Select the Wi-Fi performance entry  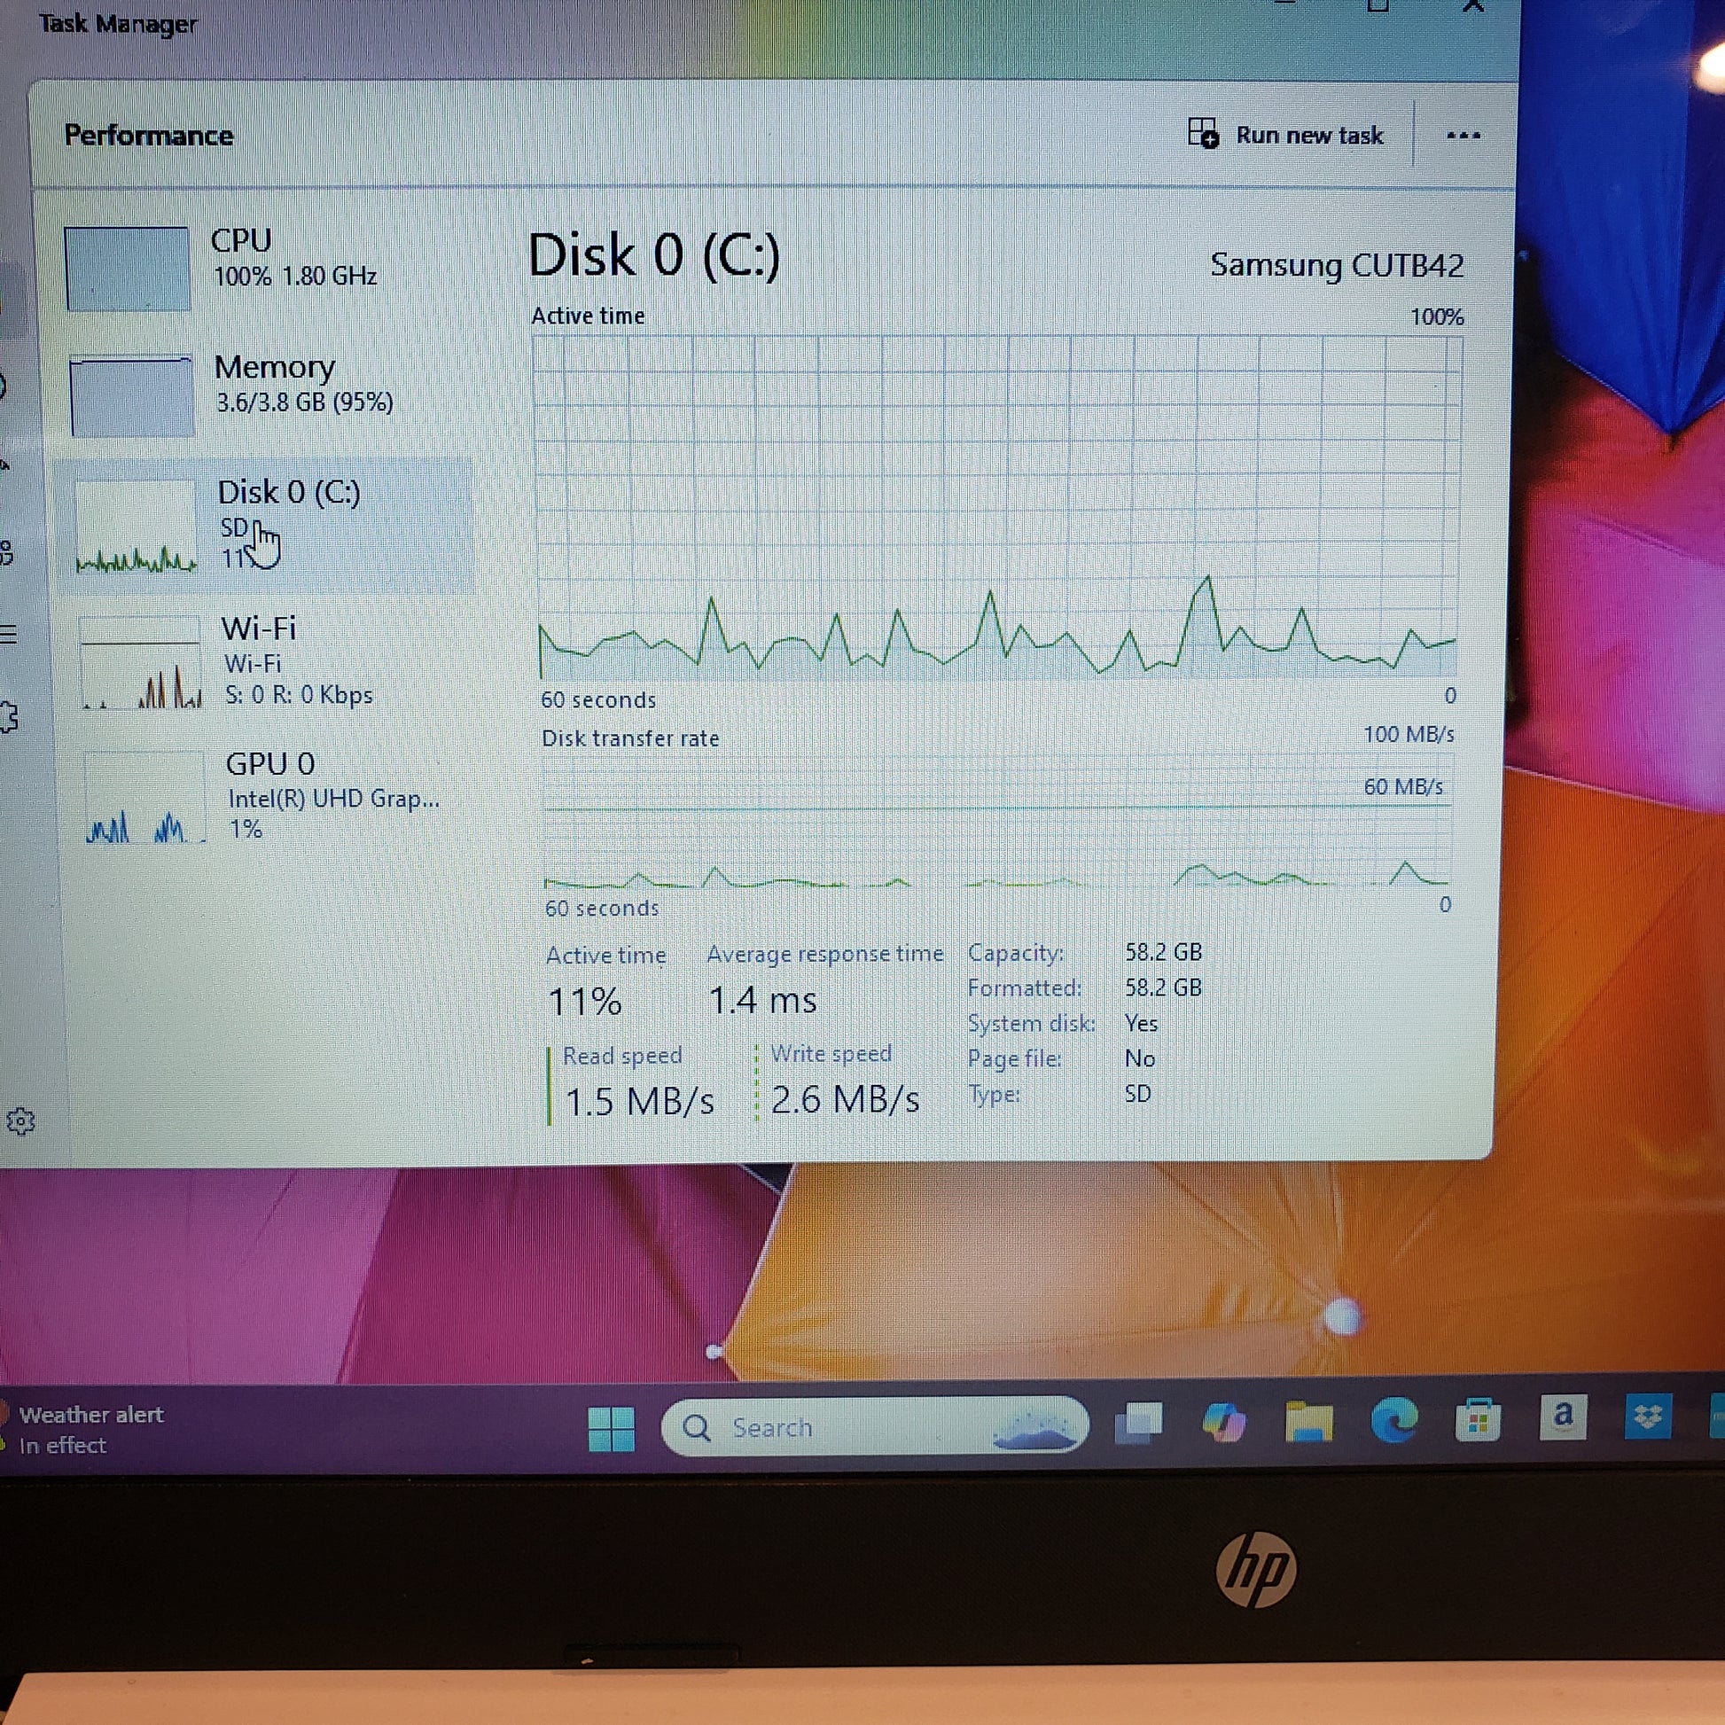pos(268,660)
